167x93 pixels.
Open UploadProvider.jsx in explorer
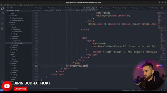(17, 20)
